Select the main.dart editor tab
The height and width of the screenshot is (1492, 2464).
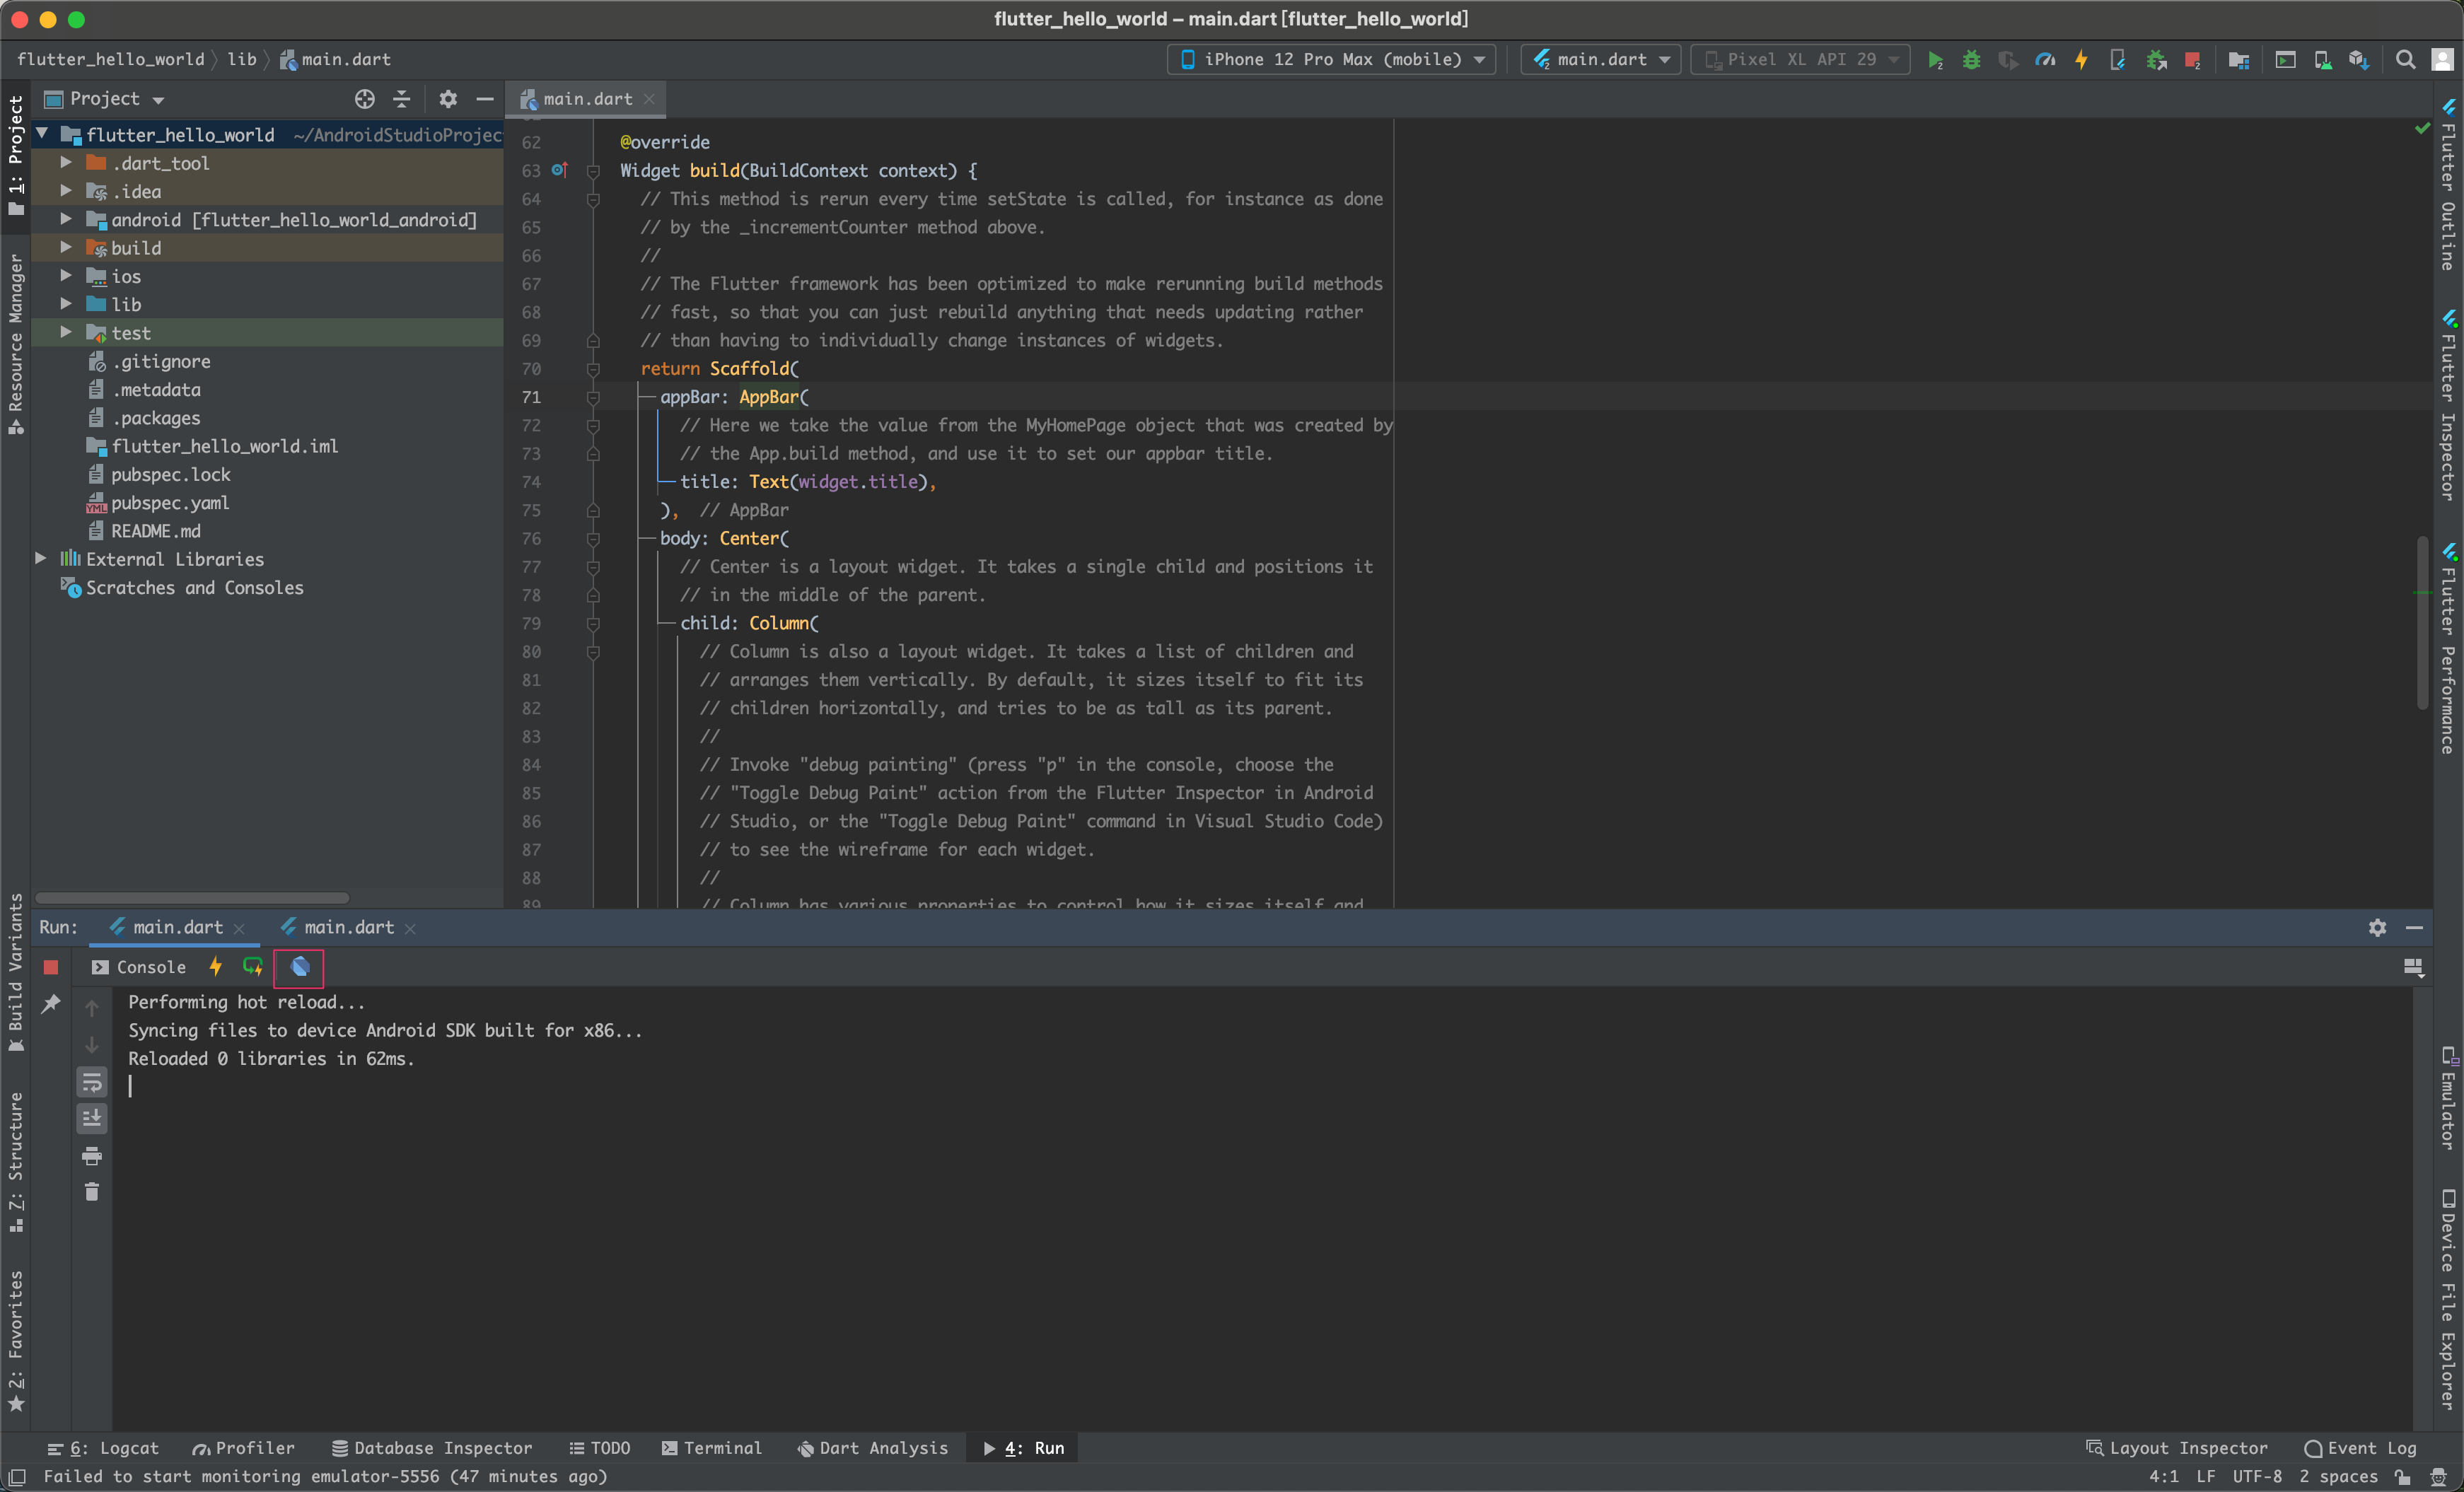pos(587,99)
